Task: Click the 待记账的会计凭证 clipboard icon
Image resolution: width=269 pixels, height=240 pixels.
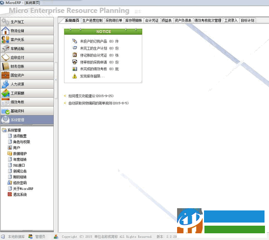Action: [74, 55]
